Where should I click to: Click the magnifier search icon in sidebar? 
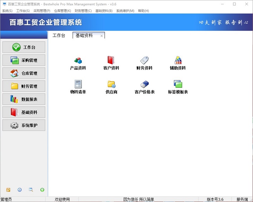(x=31, y=190)
